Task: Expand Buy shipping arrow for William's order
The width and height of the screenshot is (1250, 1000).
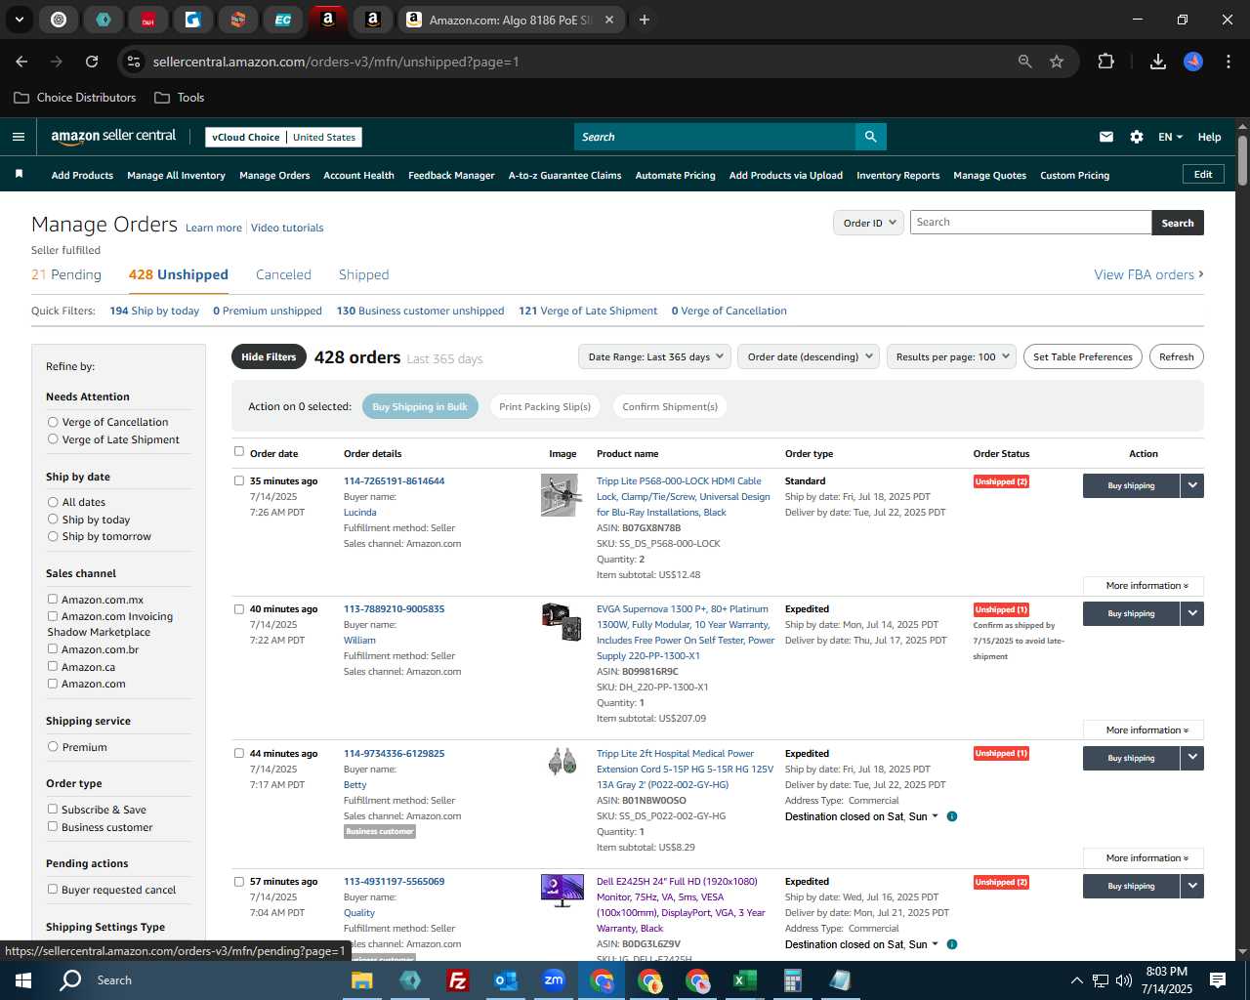Action: pos(1192,613)
